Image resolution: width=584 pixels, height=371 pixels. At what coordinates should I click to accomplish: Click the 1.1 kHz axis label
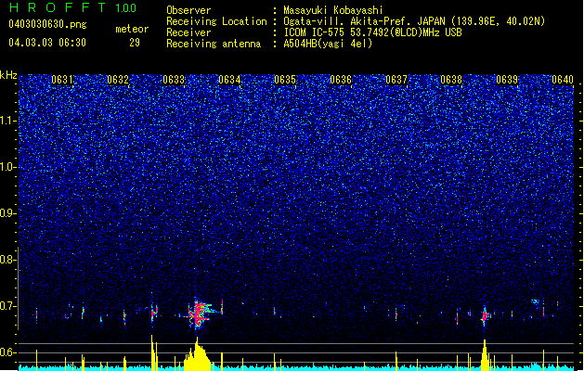click(x=8, y=121)
